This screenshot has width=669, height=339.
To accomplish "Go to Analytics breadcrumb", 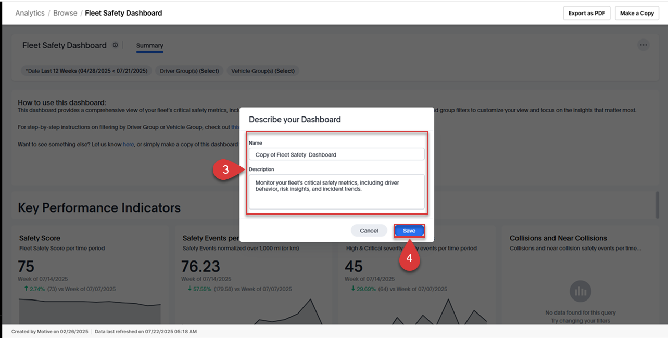I will point(30,13).
